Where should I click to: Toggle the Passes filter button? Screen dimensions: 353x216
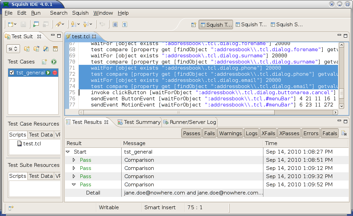click(191, 133)
